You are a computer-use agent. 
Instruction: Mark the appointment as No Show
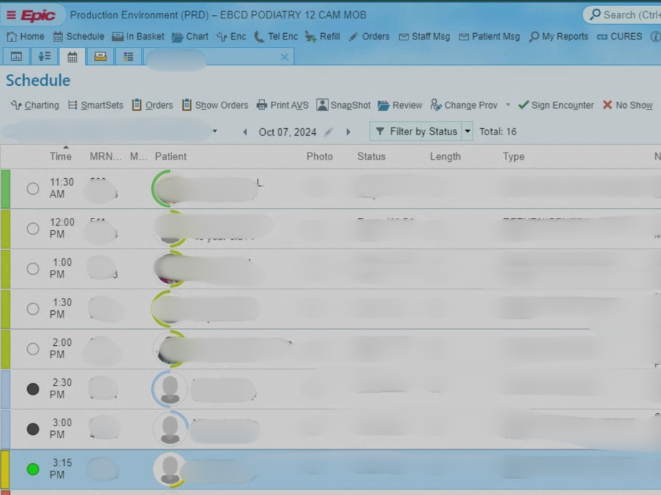point(628,105)
